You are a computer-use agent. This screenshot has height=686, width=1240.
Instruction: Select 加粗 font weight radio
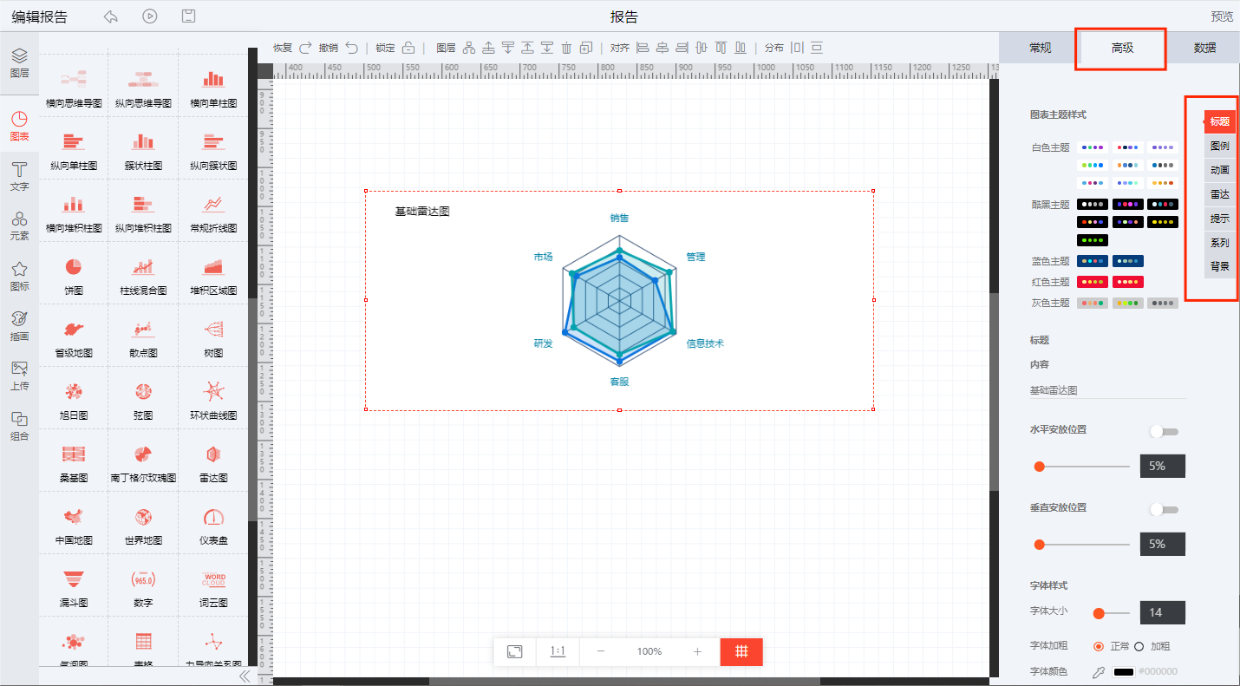(1139, 646)
